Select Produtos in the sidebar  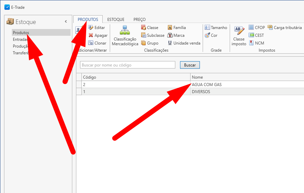tap(21, 33)
